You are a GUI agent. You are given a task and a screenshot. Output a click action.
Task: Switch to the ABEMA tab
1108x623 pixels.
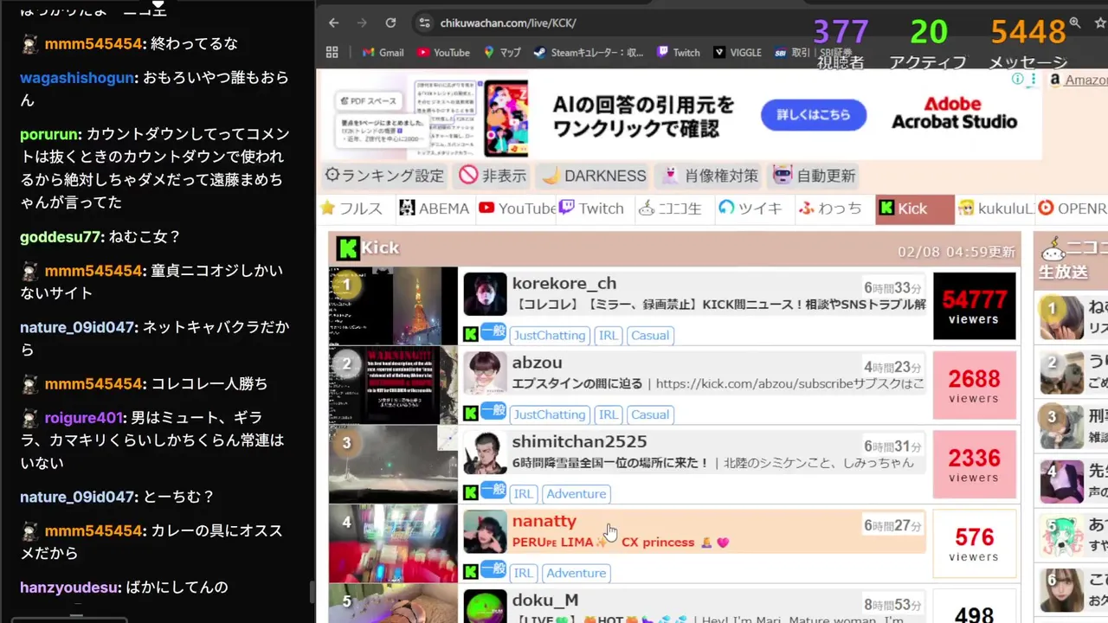tap(434, 209)
